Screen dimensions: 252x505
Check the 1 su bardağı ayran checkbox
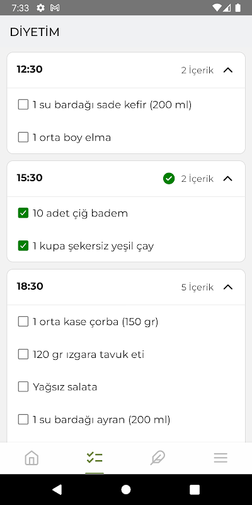23,419
